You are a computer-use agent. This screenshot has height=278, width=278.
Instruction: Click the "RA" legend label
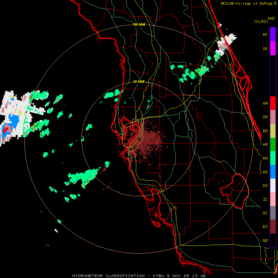coord(265,158)
